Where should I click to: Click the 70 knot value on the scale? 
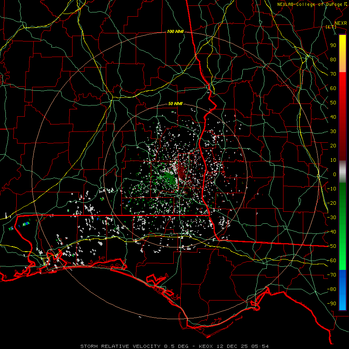point(333,74)
